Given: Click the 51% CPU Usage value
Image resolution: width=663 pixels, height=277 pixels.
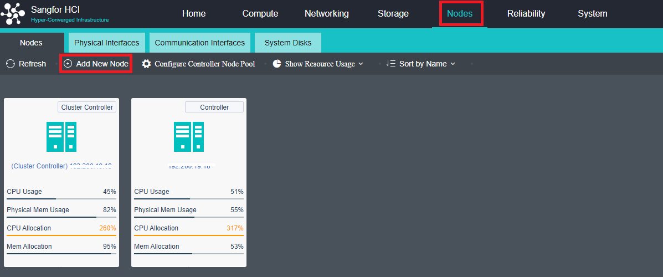Looking at the screenshot, I should point(237,192).
